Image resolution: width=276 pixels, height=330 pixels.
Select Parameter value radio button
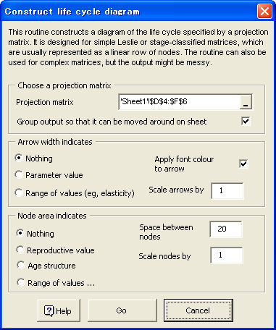(19, 174)
